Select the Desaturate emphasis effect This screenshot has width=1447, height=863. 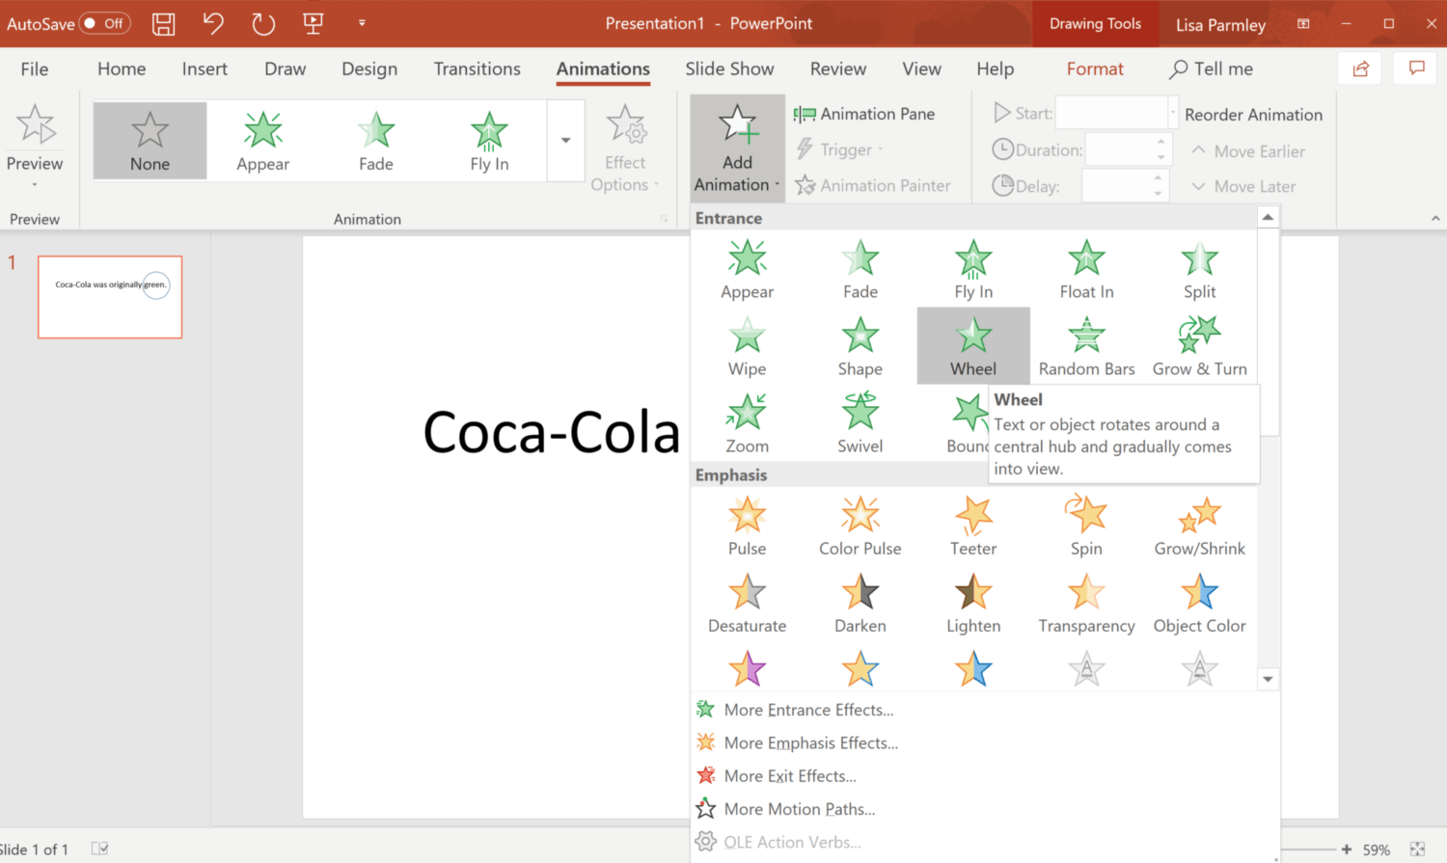[x=747, y=603]
